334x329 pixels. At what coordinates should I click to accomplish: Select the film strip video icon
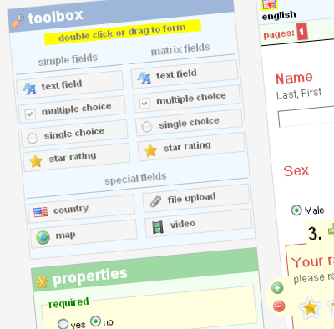(158, 226)
